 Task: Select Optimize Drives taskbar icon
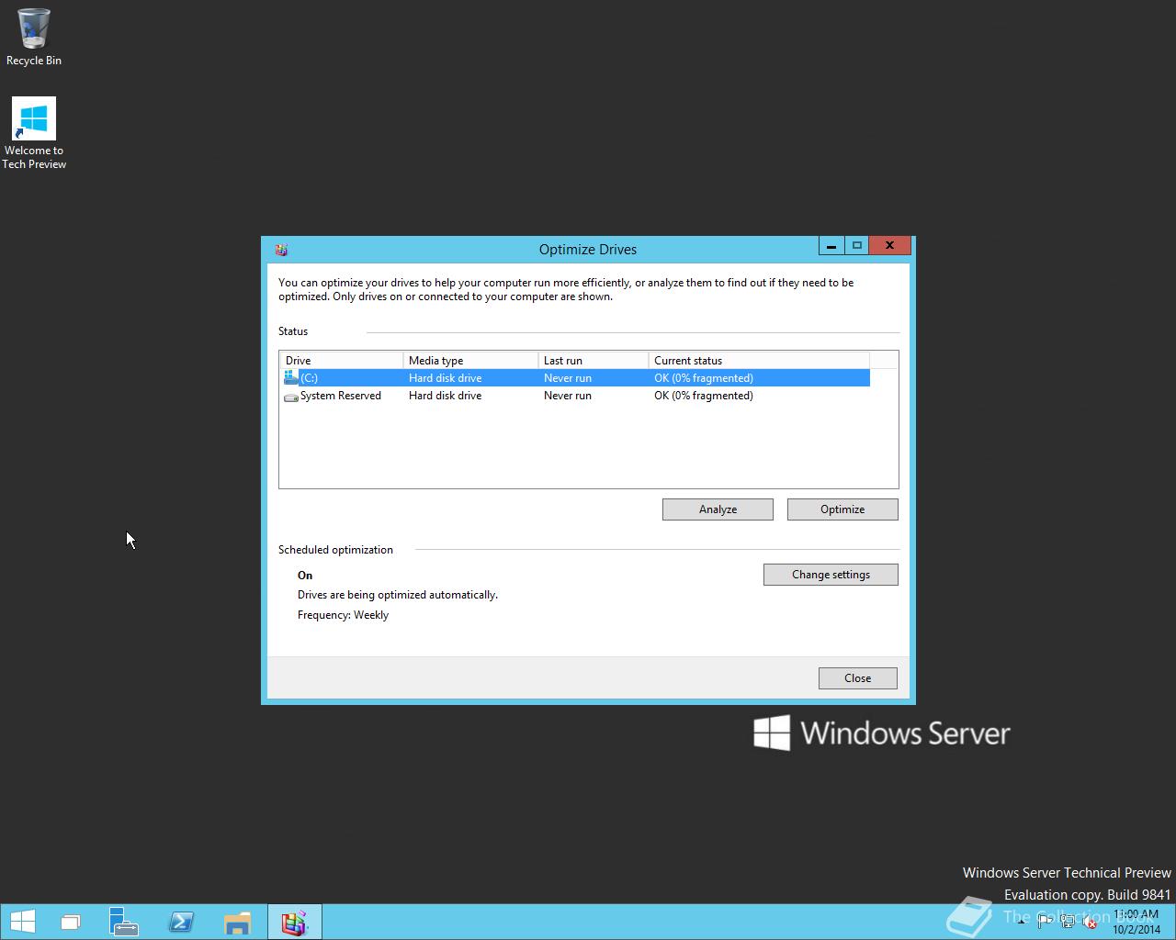294,922
